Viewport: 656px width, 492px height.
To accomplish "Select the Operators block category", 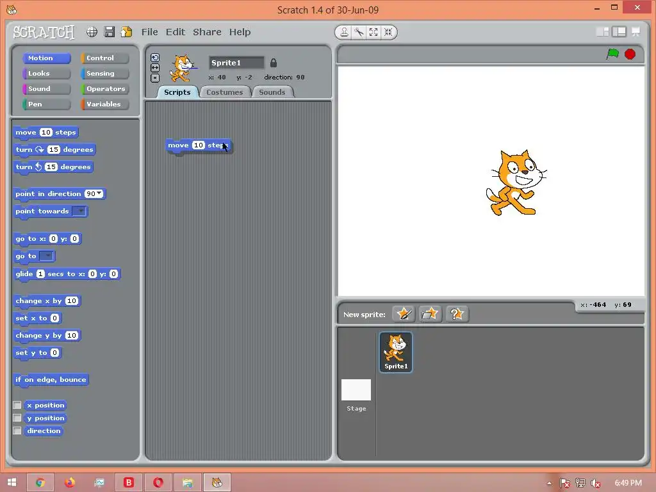I will 104,88.
